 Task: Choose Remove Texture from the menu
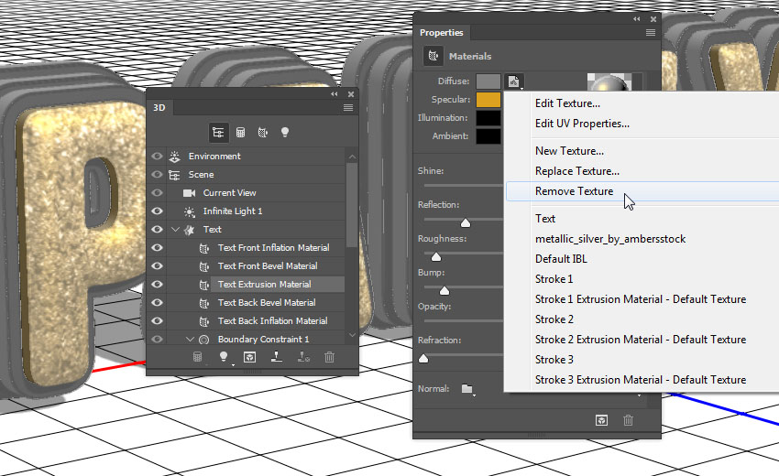[x=574, y=191]
